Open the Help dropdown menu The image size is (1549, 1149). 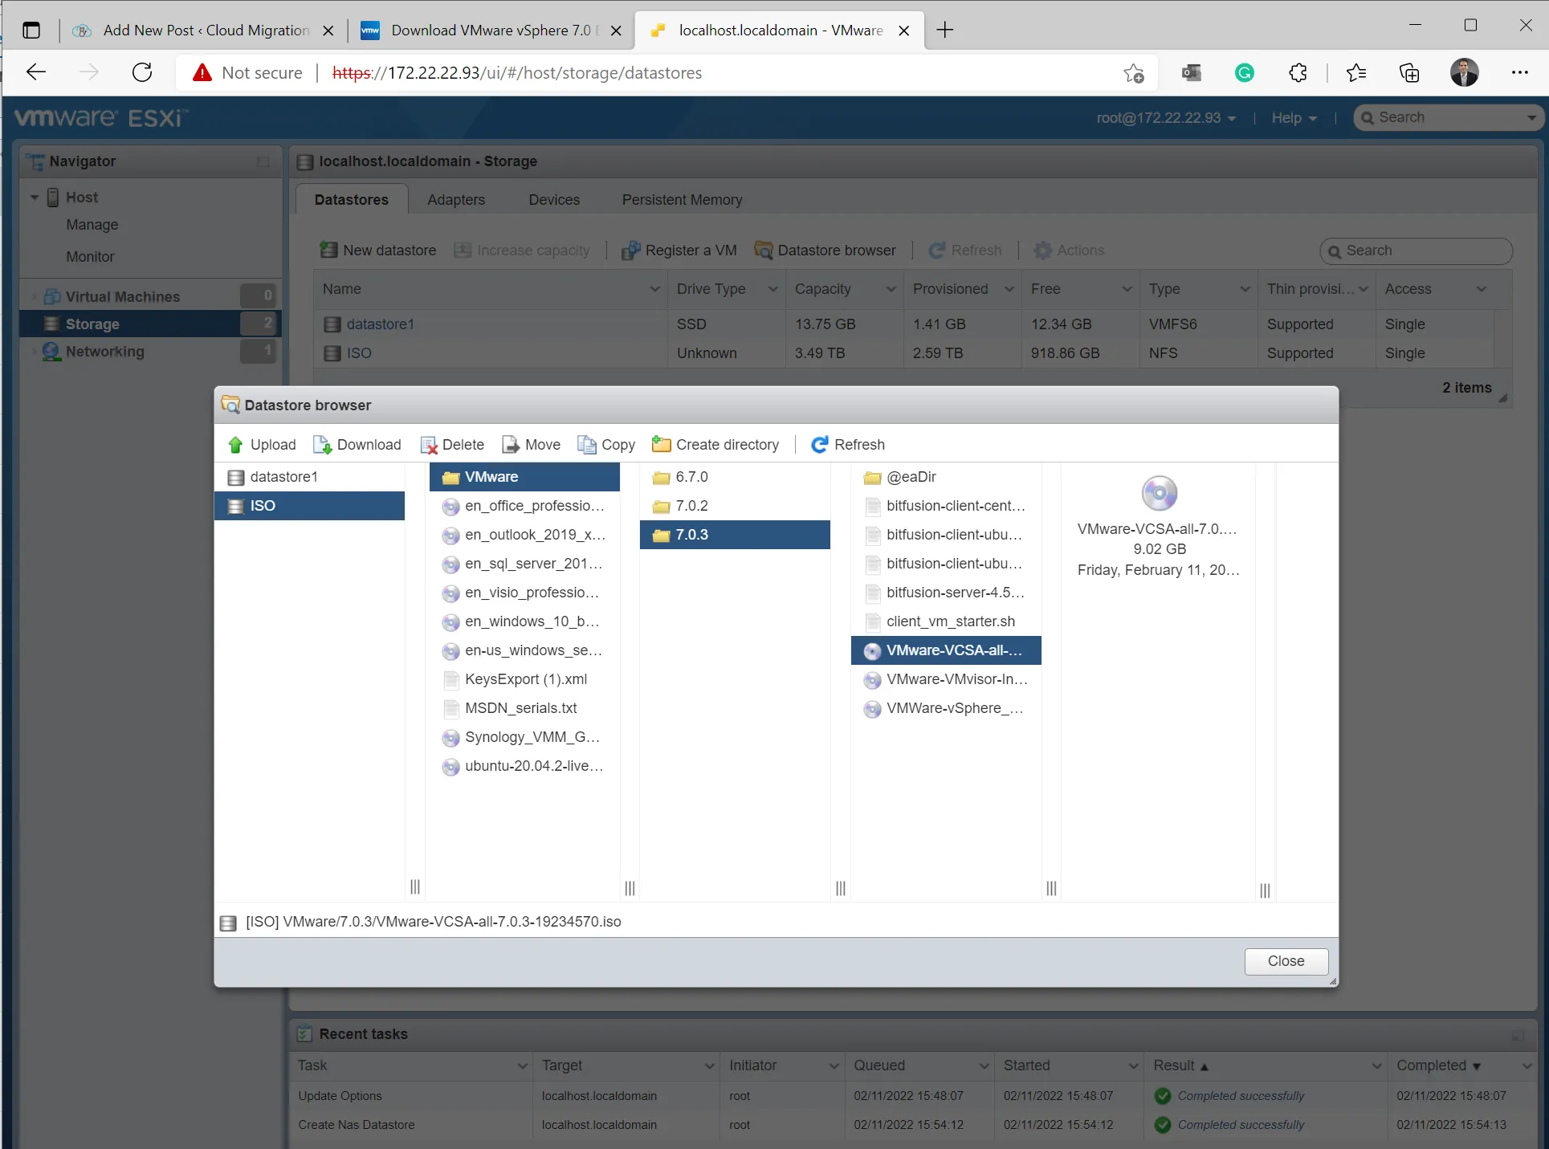point(1294,118)
